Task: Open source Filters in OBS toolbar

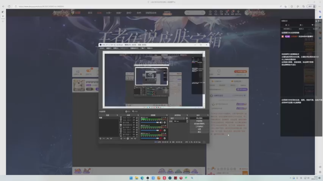Action: point(135,111)
